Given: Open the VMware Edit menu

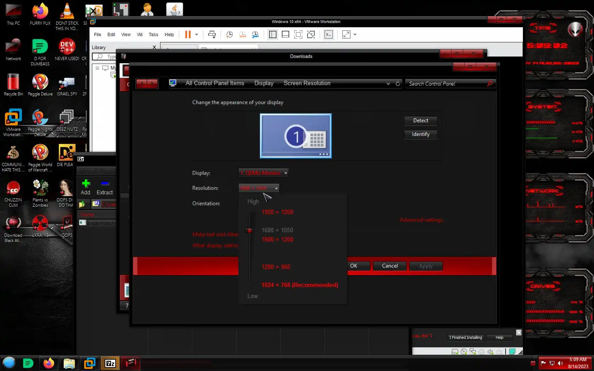Looking at the screenshot, I should (x=111, y=35).
